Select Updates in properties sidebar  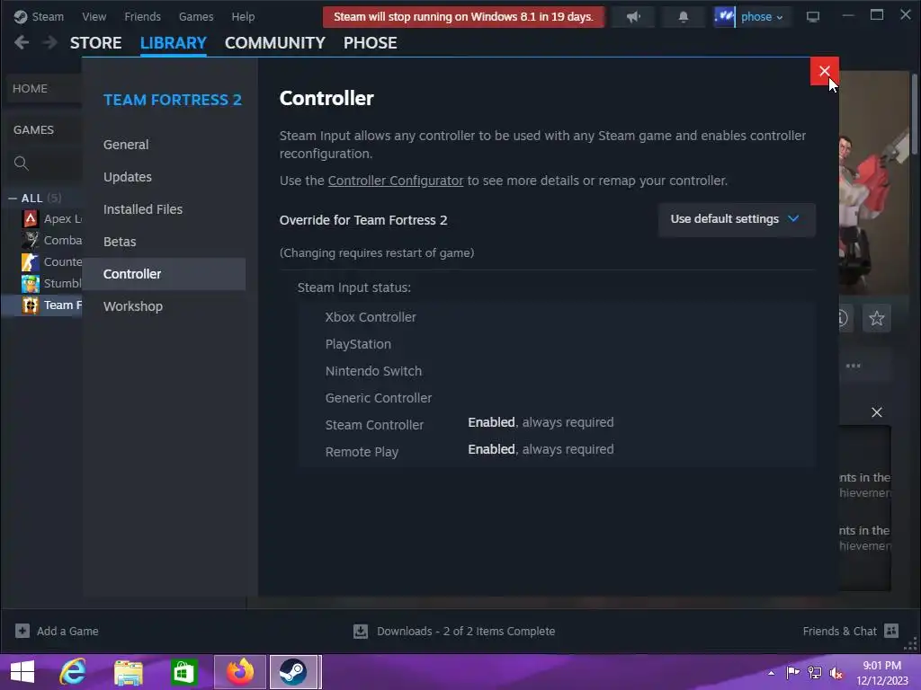coord(164,177)
